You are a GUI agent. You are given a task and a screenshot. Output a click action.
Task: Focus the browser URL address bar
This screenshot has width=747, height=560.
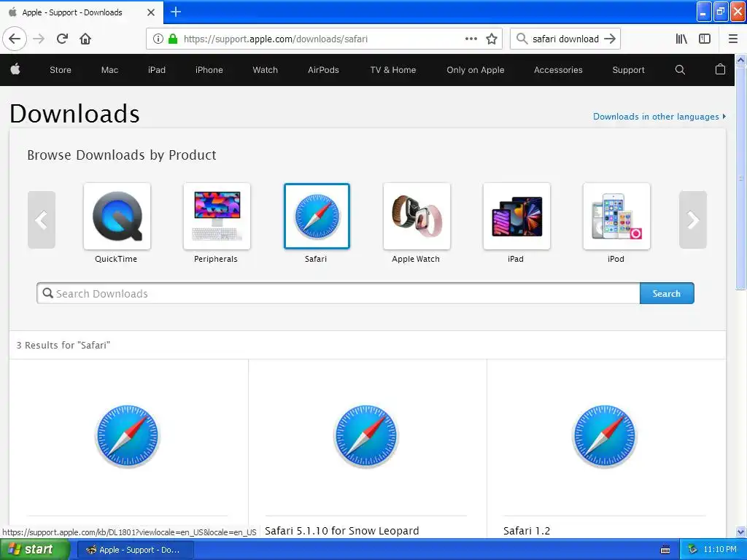[324, 39]
